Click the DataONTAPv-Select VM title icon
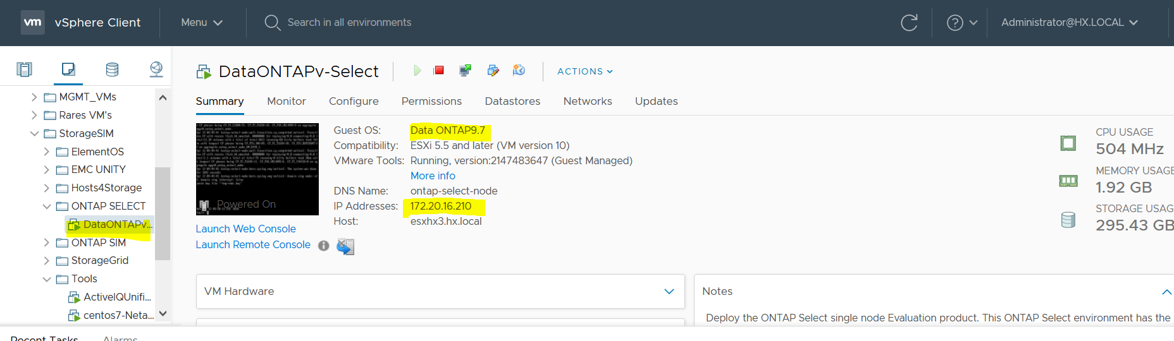Image resolution: width=1174 pixels, height=341 pixels. click(x=204, y=72)
